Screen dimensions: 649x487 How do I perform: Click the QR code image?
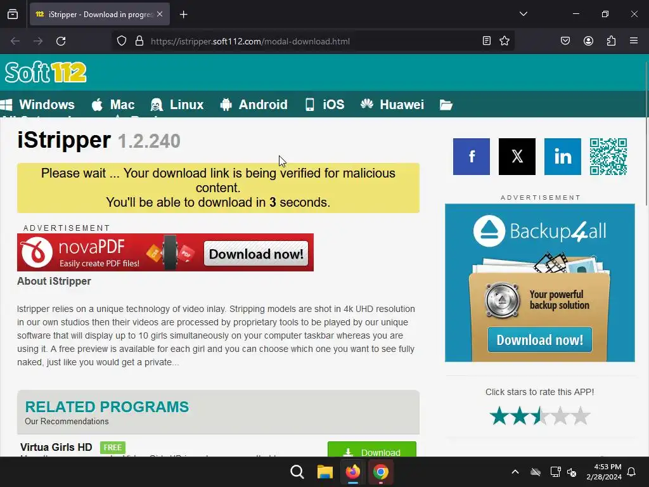click(x=608, y=157)
